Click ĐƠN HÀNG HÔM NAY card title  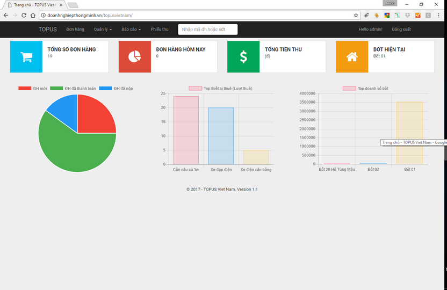coord(181,49)
